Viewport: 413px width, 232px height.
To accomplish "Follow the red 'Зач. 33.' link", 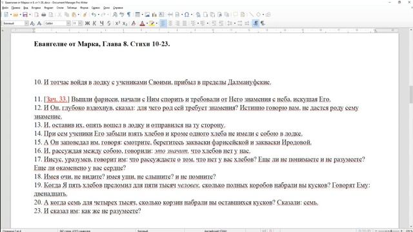I will point(57,99).
